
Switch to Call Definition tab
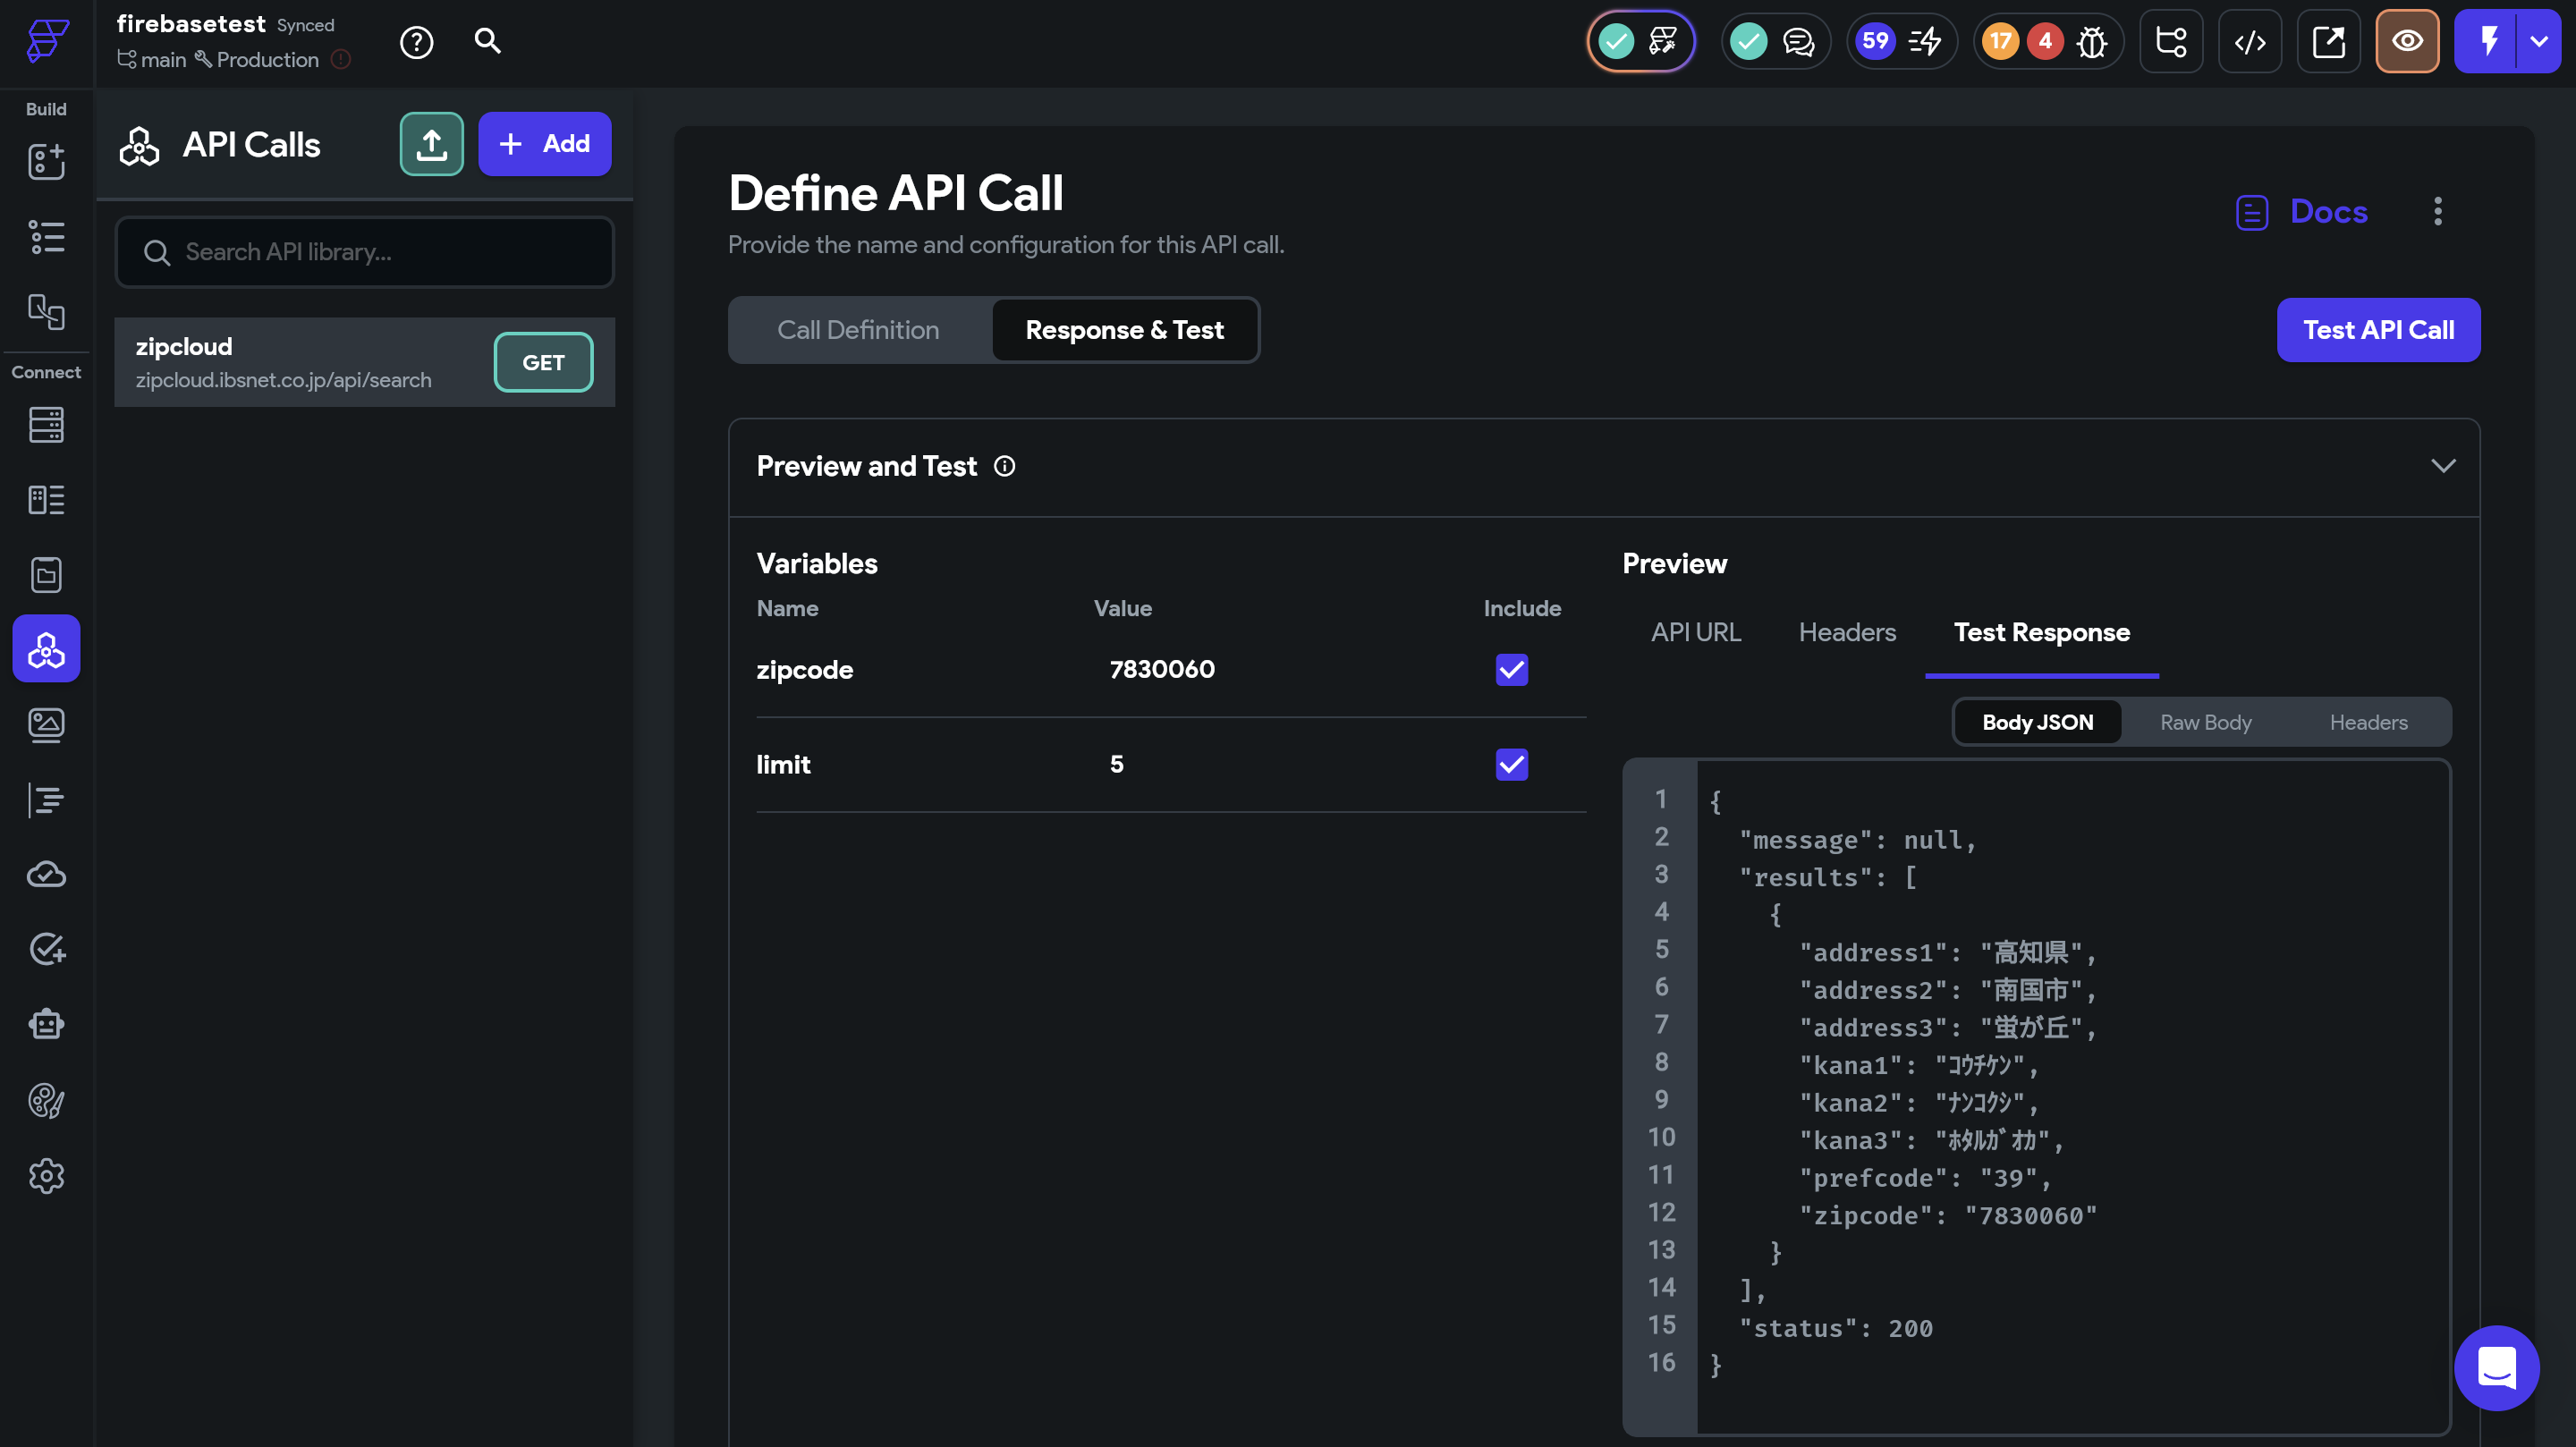tap(858, 330)
